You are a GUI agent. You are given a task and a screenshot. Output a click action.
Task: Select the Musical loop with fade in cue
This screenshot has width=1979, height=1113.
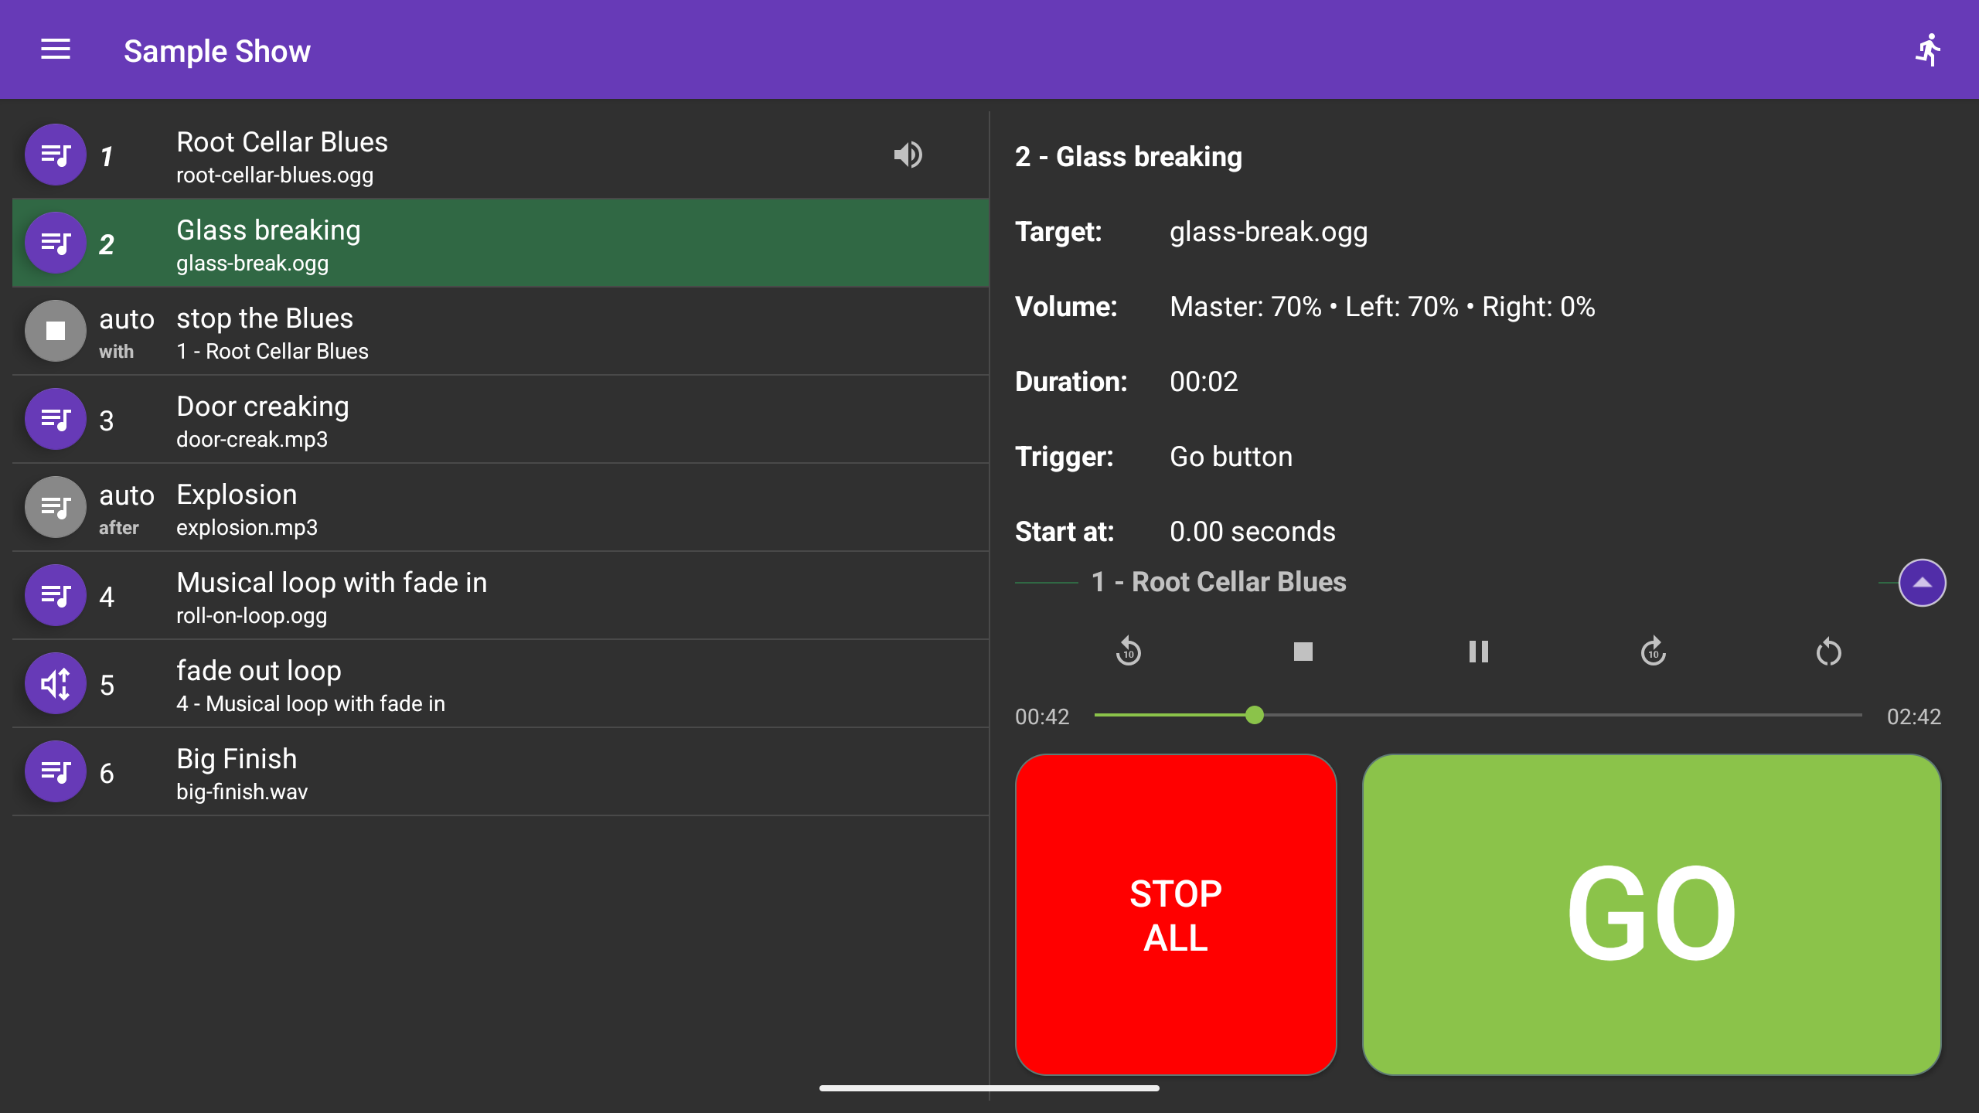[495, 595]
